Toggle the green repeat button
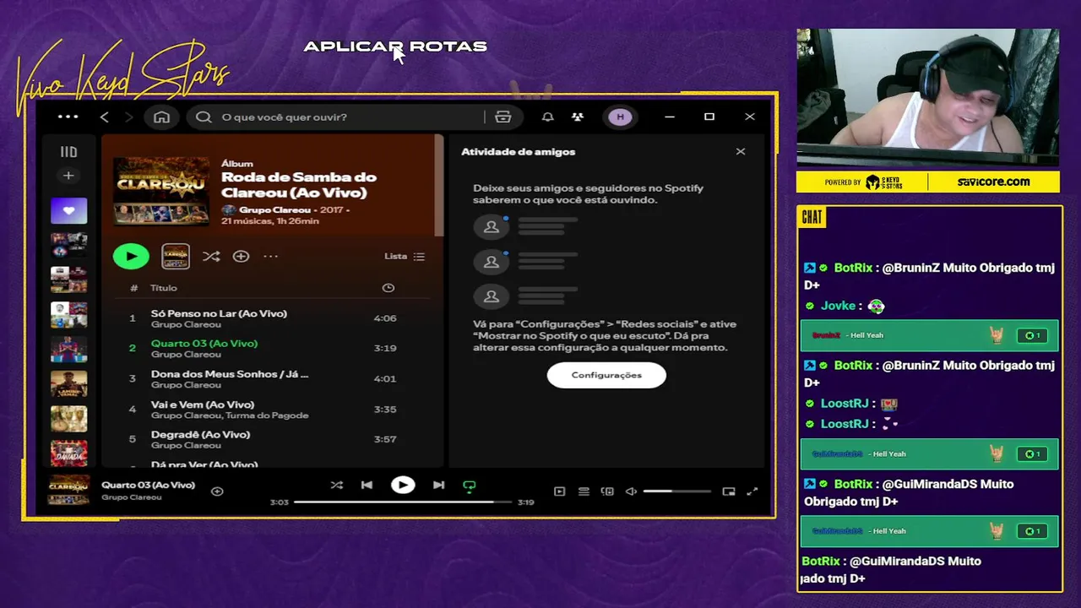Viewport: 1081px width, 608px height. coord(470,486)
